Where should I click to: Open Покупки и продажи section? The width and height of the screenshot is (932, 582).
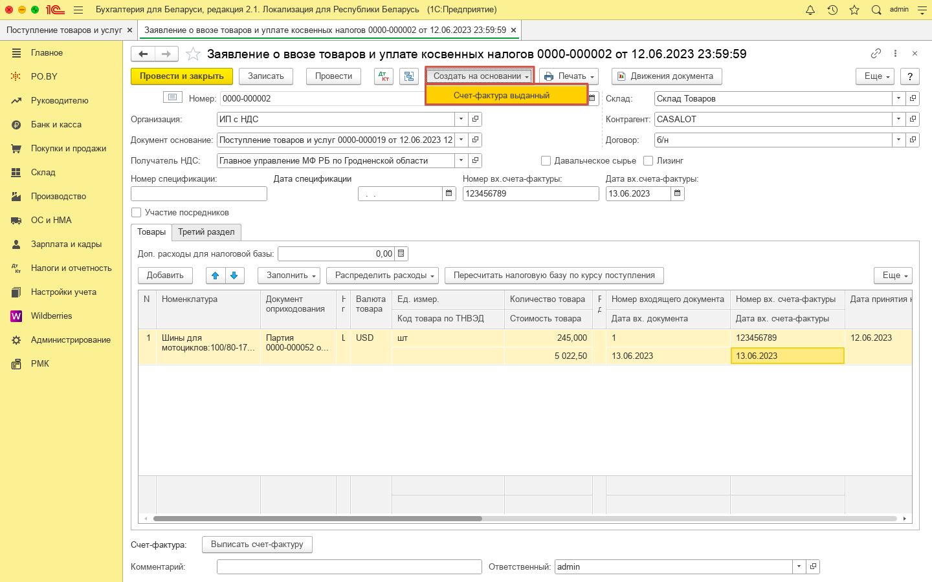[x=69, y=149]
